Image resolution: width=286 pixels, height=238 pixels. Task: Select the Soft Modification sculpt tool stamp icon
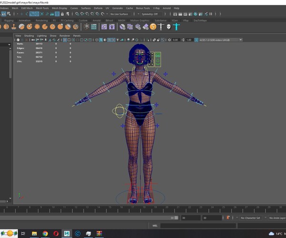[x=14, y=27]
